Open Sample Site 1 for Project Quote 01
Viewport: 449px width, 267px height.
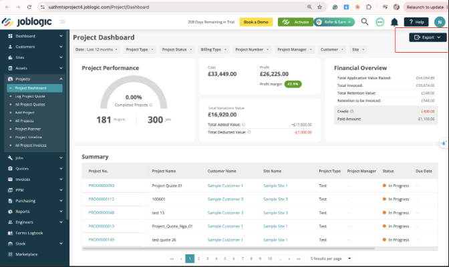275,186
